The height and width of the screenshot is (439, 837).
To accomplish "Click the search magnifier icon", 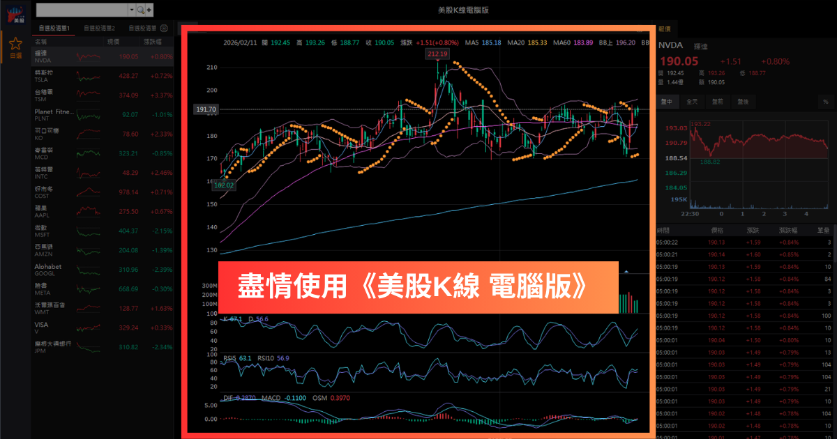I will pos(140,10).
